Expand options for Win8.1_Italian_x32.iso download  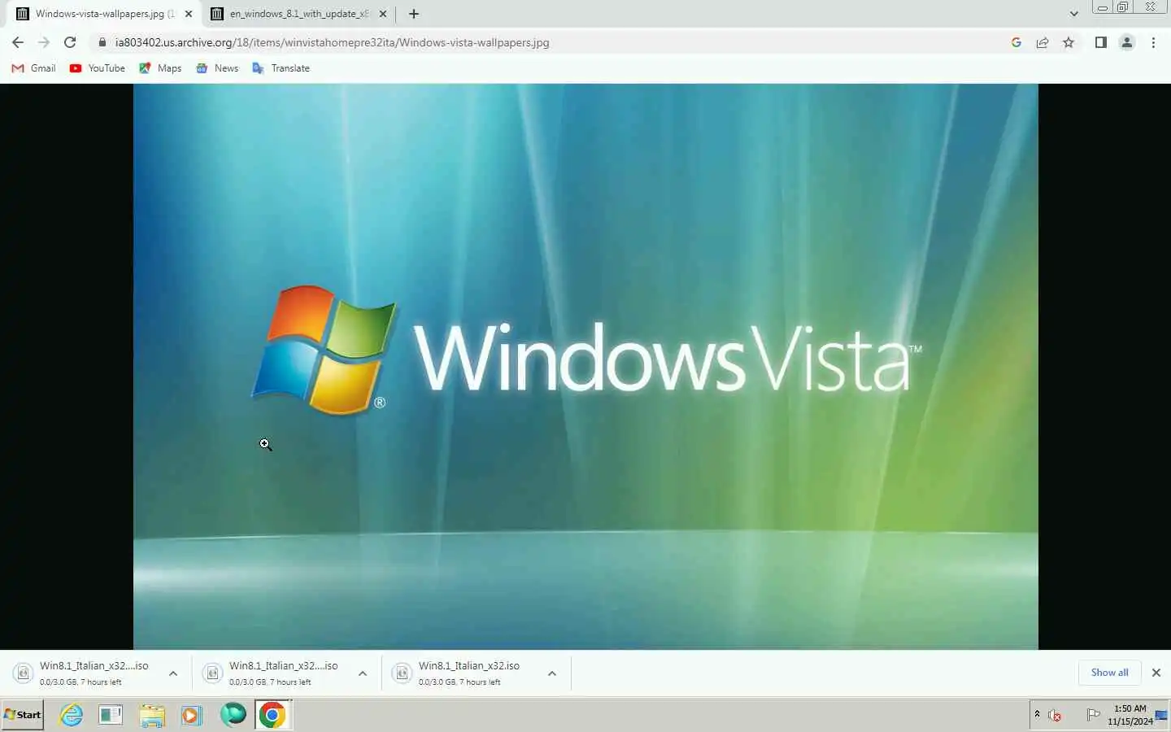pyautogui.click(x=552, y=673)
